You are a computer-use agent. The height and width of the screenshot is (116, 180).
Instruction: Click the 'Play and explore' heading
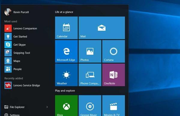click(65, 91)
